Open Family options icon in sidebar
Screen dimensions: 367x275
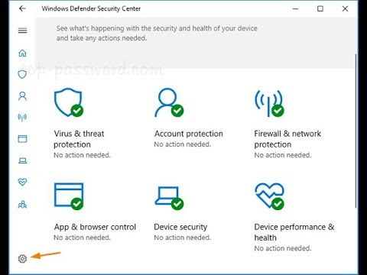coord(22,204)
